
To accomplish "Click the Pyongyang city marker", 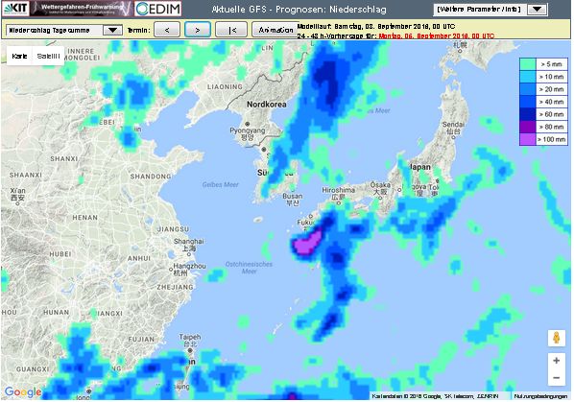I will [248, 124].
